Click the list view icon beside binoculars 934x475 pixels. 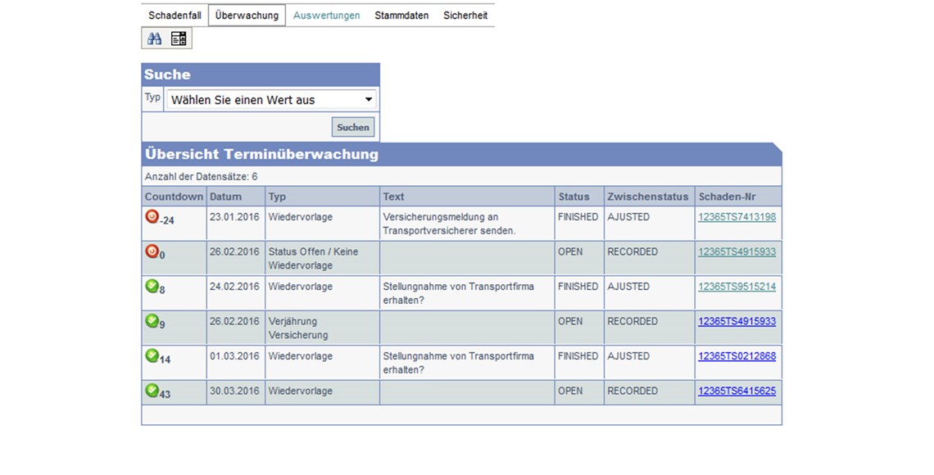pyautogui.click(x=179, y=38)
